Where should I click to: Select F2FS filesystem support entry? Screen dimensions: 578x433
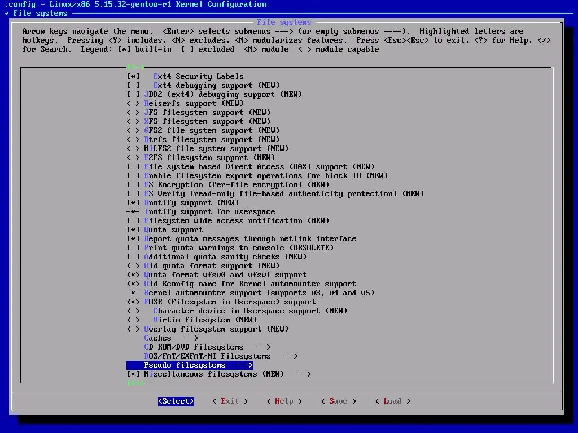[x=201, y=158]
